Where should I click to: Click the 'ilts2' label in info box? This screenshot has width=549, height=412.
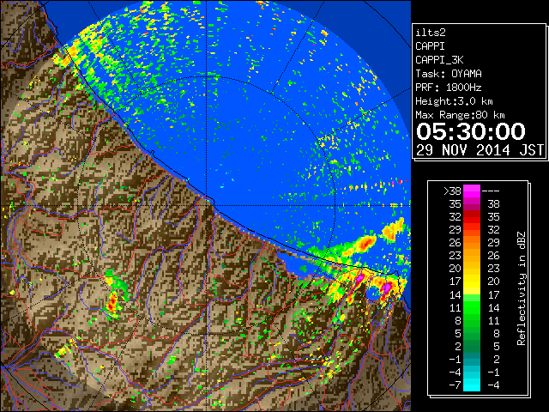pyautogui.click(x=431, y=33)
